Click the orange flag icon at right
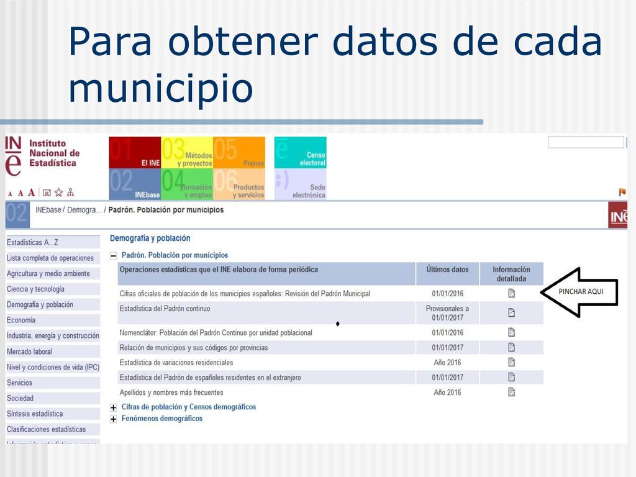The image size is (636, 477). [622, 193]
